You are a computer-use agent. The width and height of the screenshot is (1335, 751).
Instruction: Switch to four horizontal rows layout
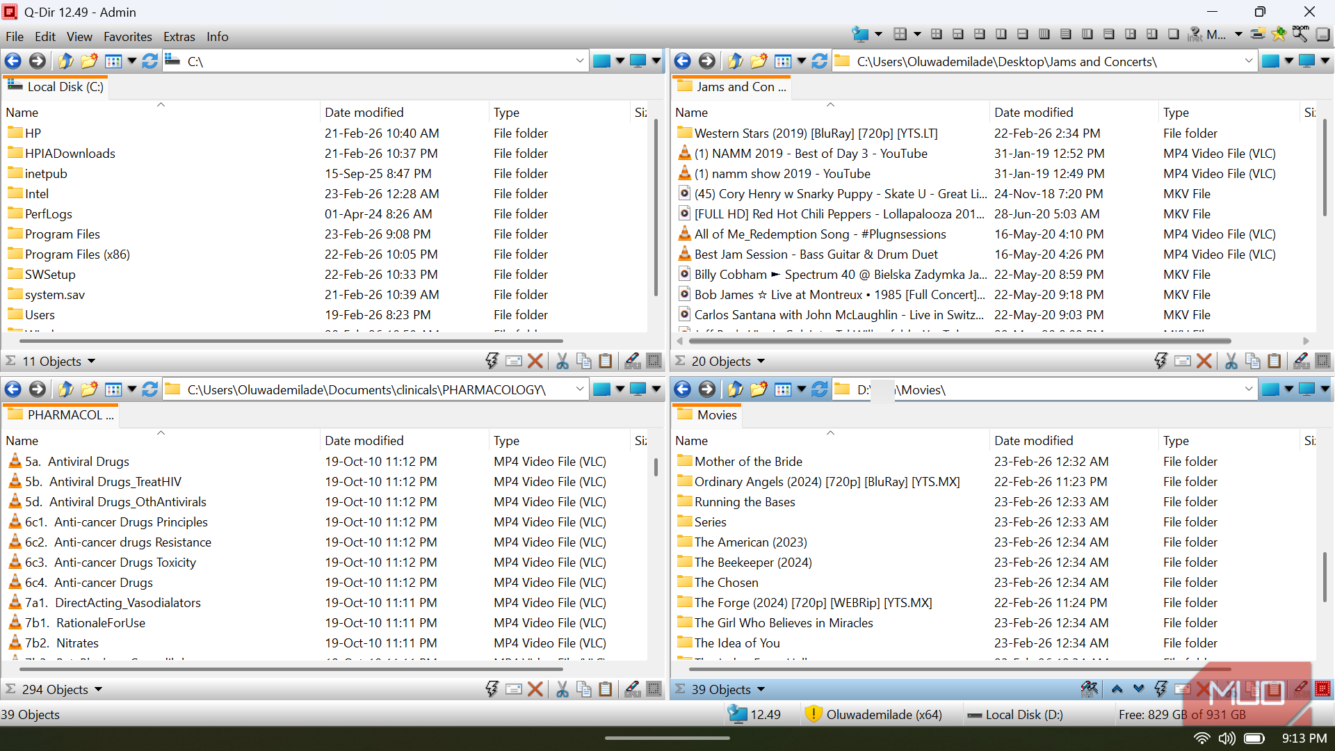click(1066, 33)
